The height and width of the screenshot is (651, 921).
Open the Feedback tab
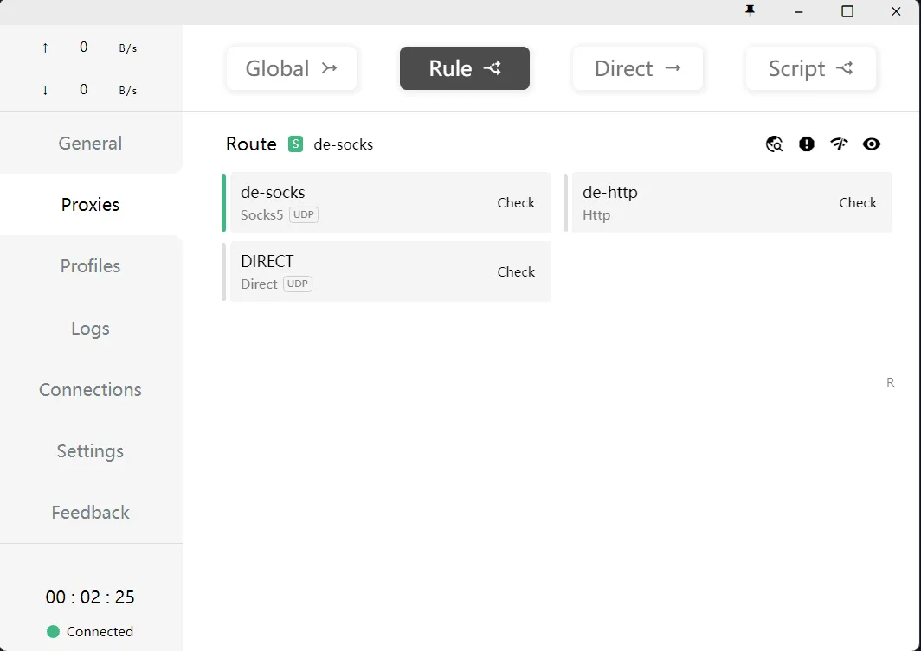tap(90, 513)
